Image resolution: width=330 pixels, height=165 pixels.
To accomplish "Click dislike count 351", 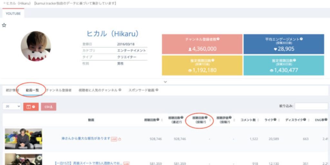I will click(x=306, y=163).
